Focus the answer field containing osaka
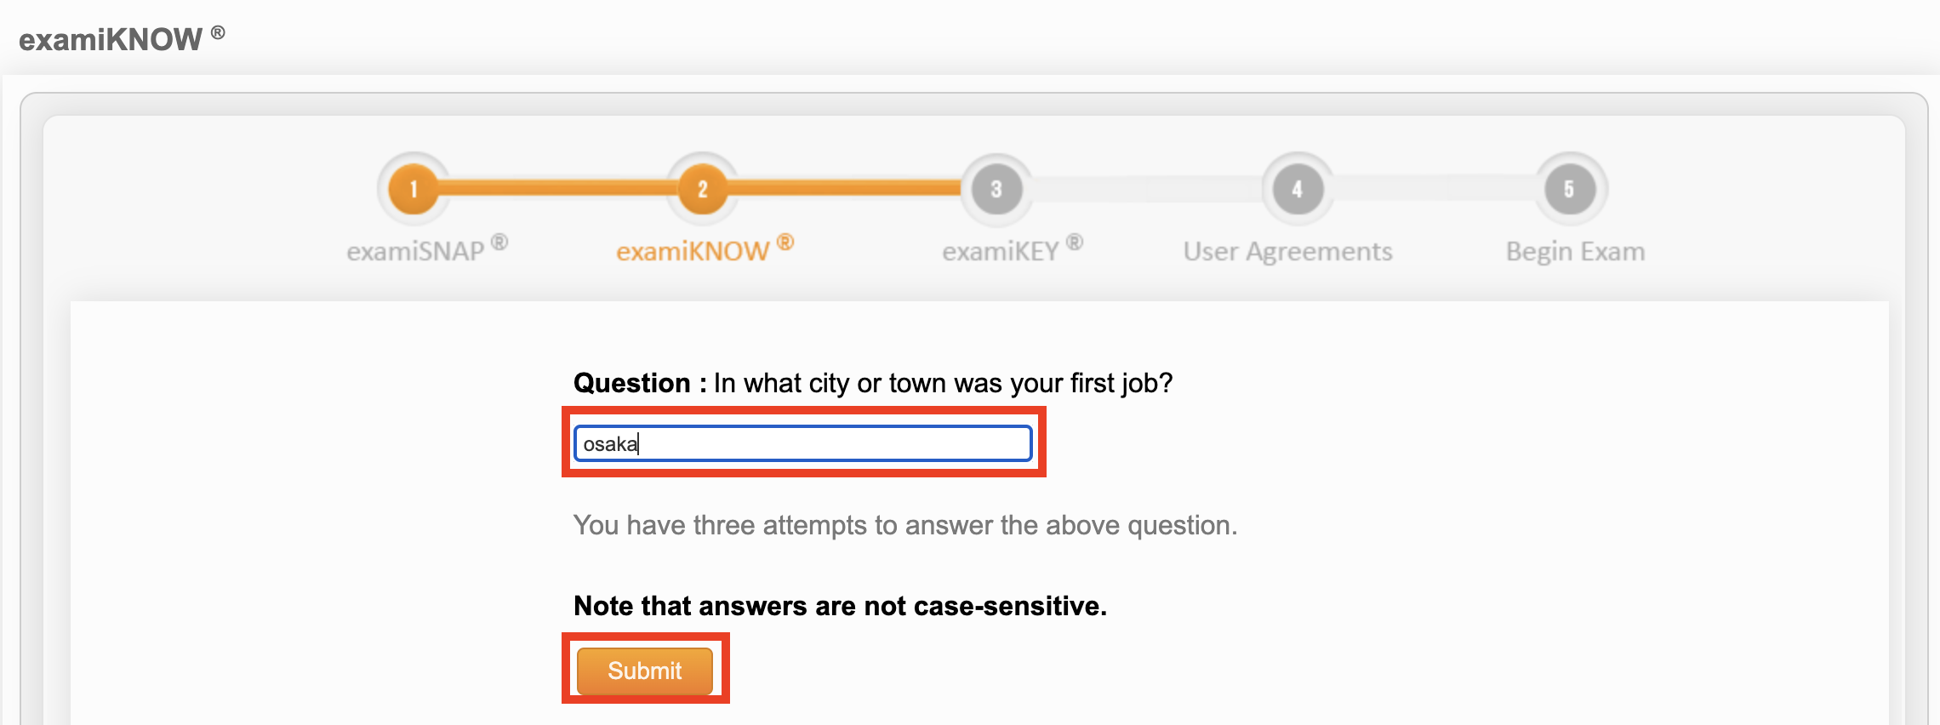The width and height of the screenshot is (1940, 725). (802, 443)
